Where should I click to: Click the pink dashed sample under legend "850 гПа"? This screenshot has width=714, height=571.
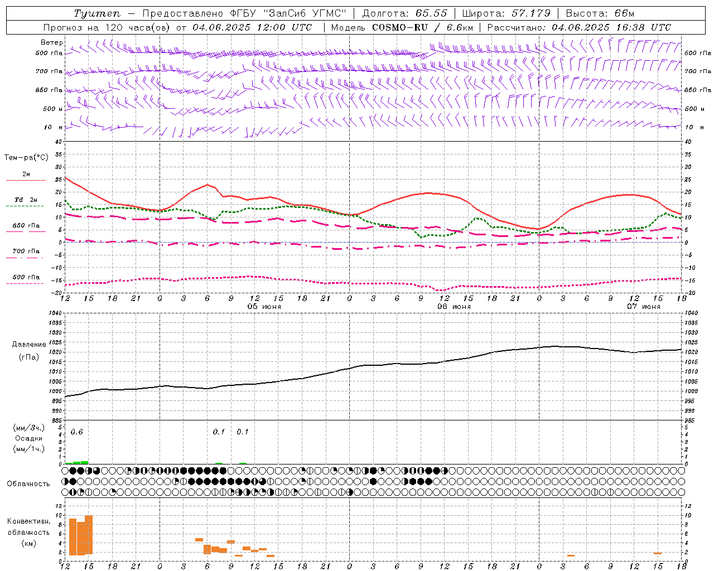point(26,231)
